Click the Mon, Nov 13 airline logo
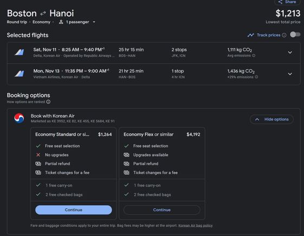The height and width of the screenshot is (236, 304). tap(20, 74)
